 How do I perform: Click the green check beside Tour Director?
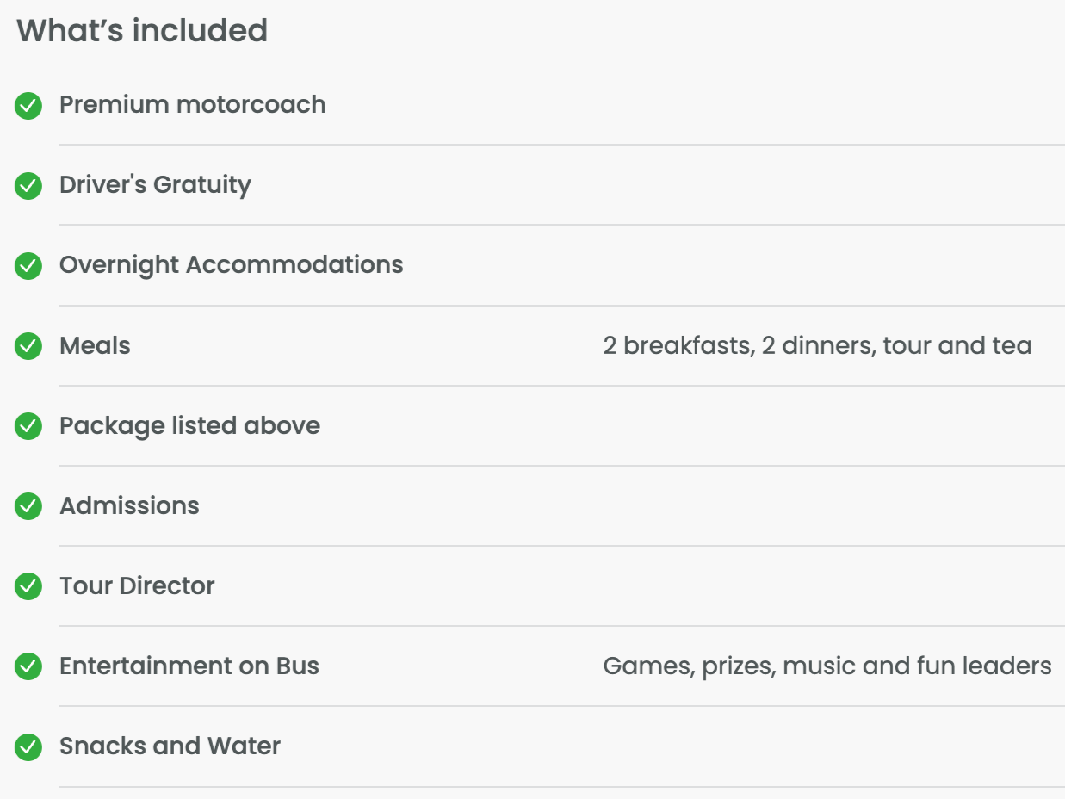point(28,586)
